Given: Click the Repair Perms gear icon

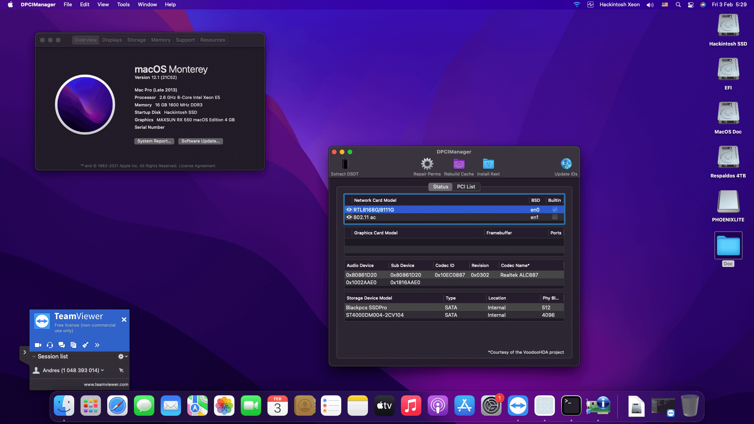Looking at the screenshot, I should pyautogui.click(x=427, y=164).
